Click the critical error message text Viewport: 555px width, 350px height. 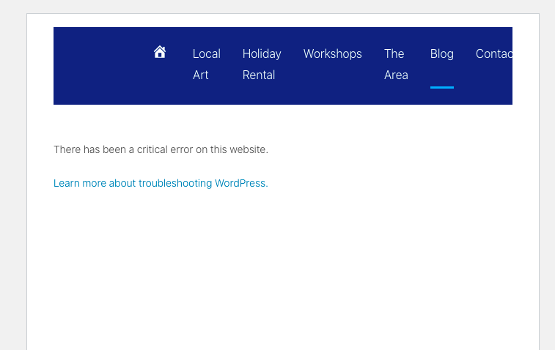(161, 149)
